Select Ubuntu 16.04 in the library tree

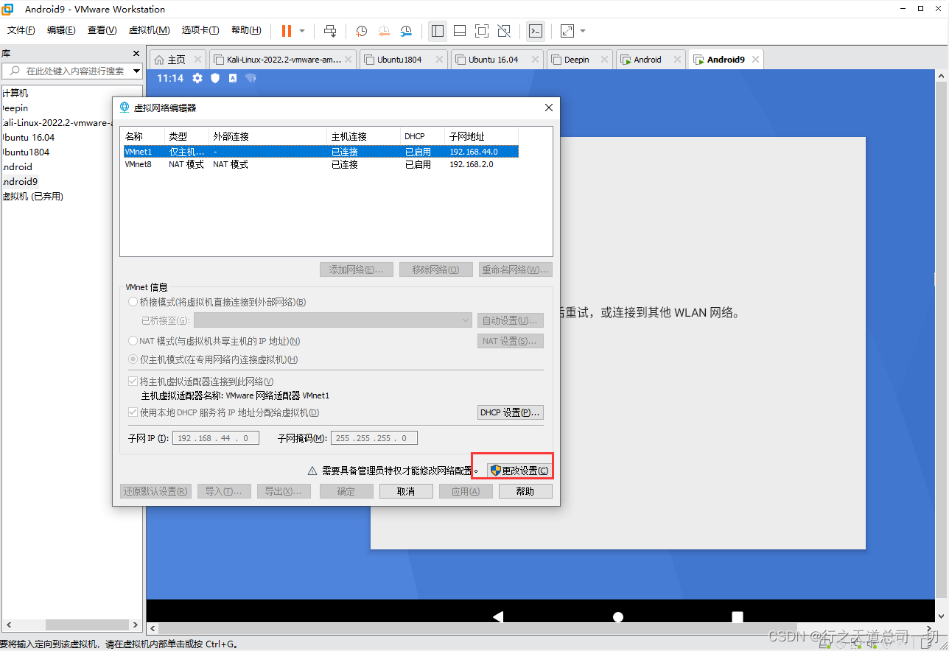28,138
